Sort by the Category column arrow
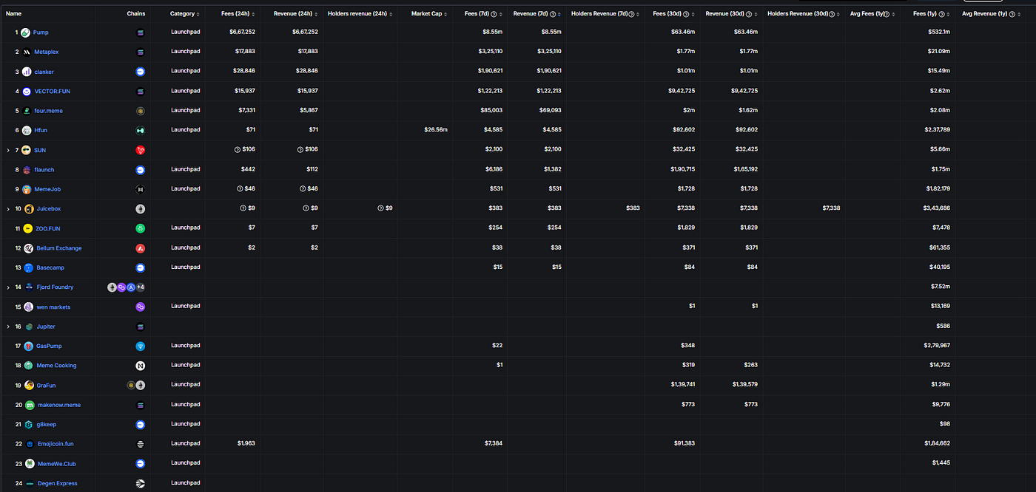 pos(199,14)
